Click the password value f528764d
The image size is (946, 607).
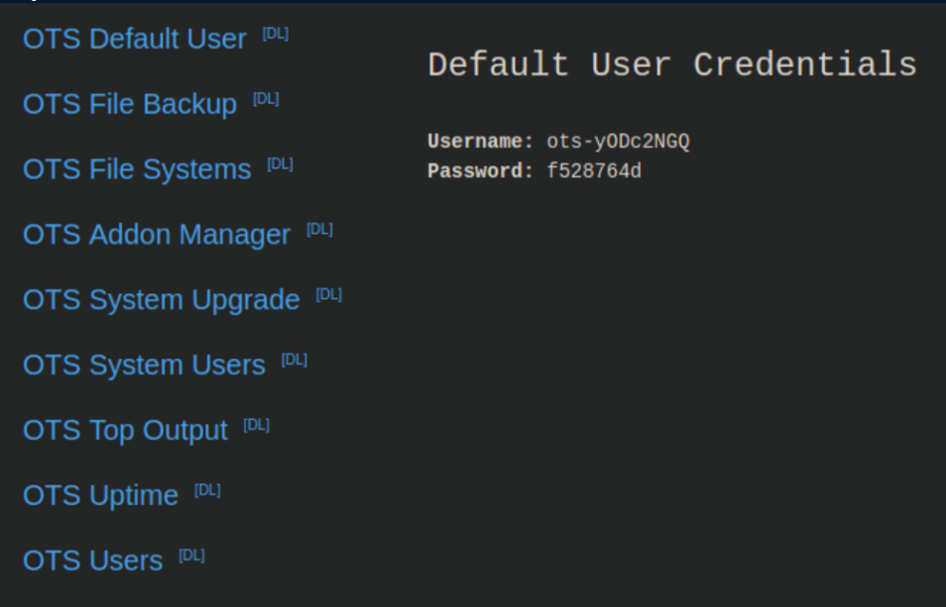tap(594, 171)
